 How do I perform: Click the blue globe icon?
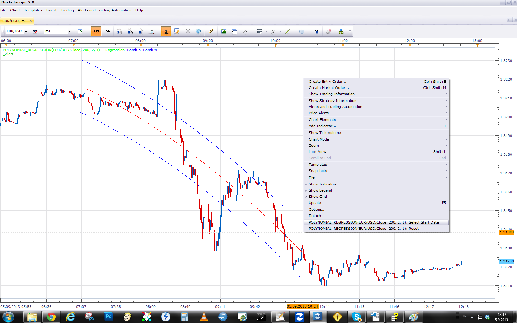coord(198,31)
